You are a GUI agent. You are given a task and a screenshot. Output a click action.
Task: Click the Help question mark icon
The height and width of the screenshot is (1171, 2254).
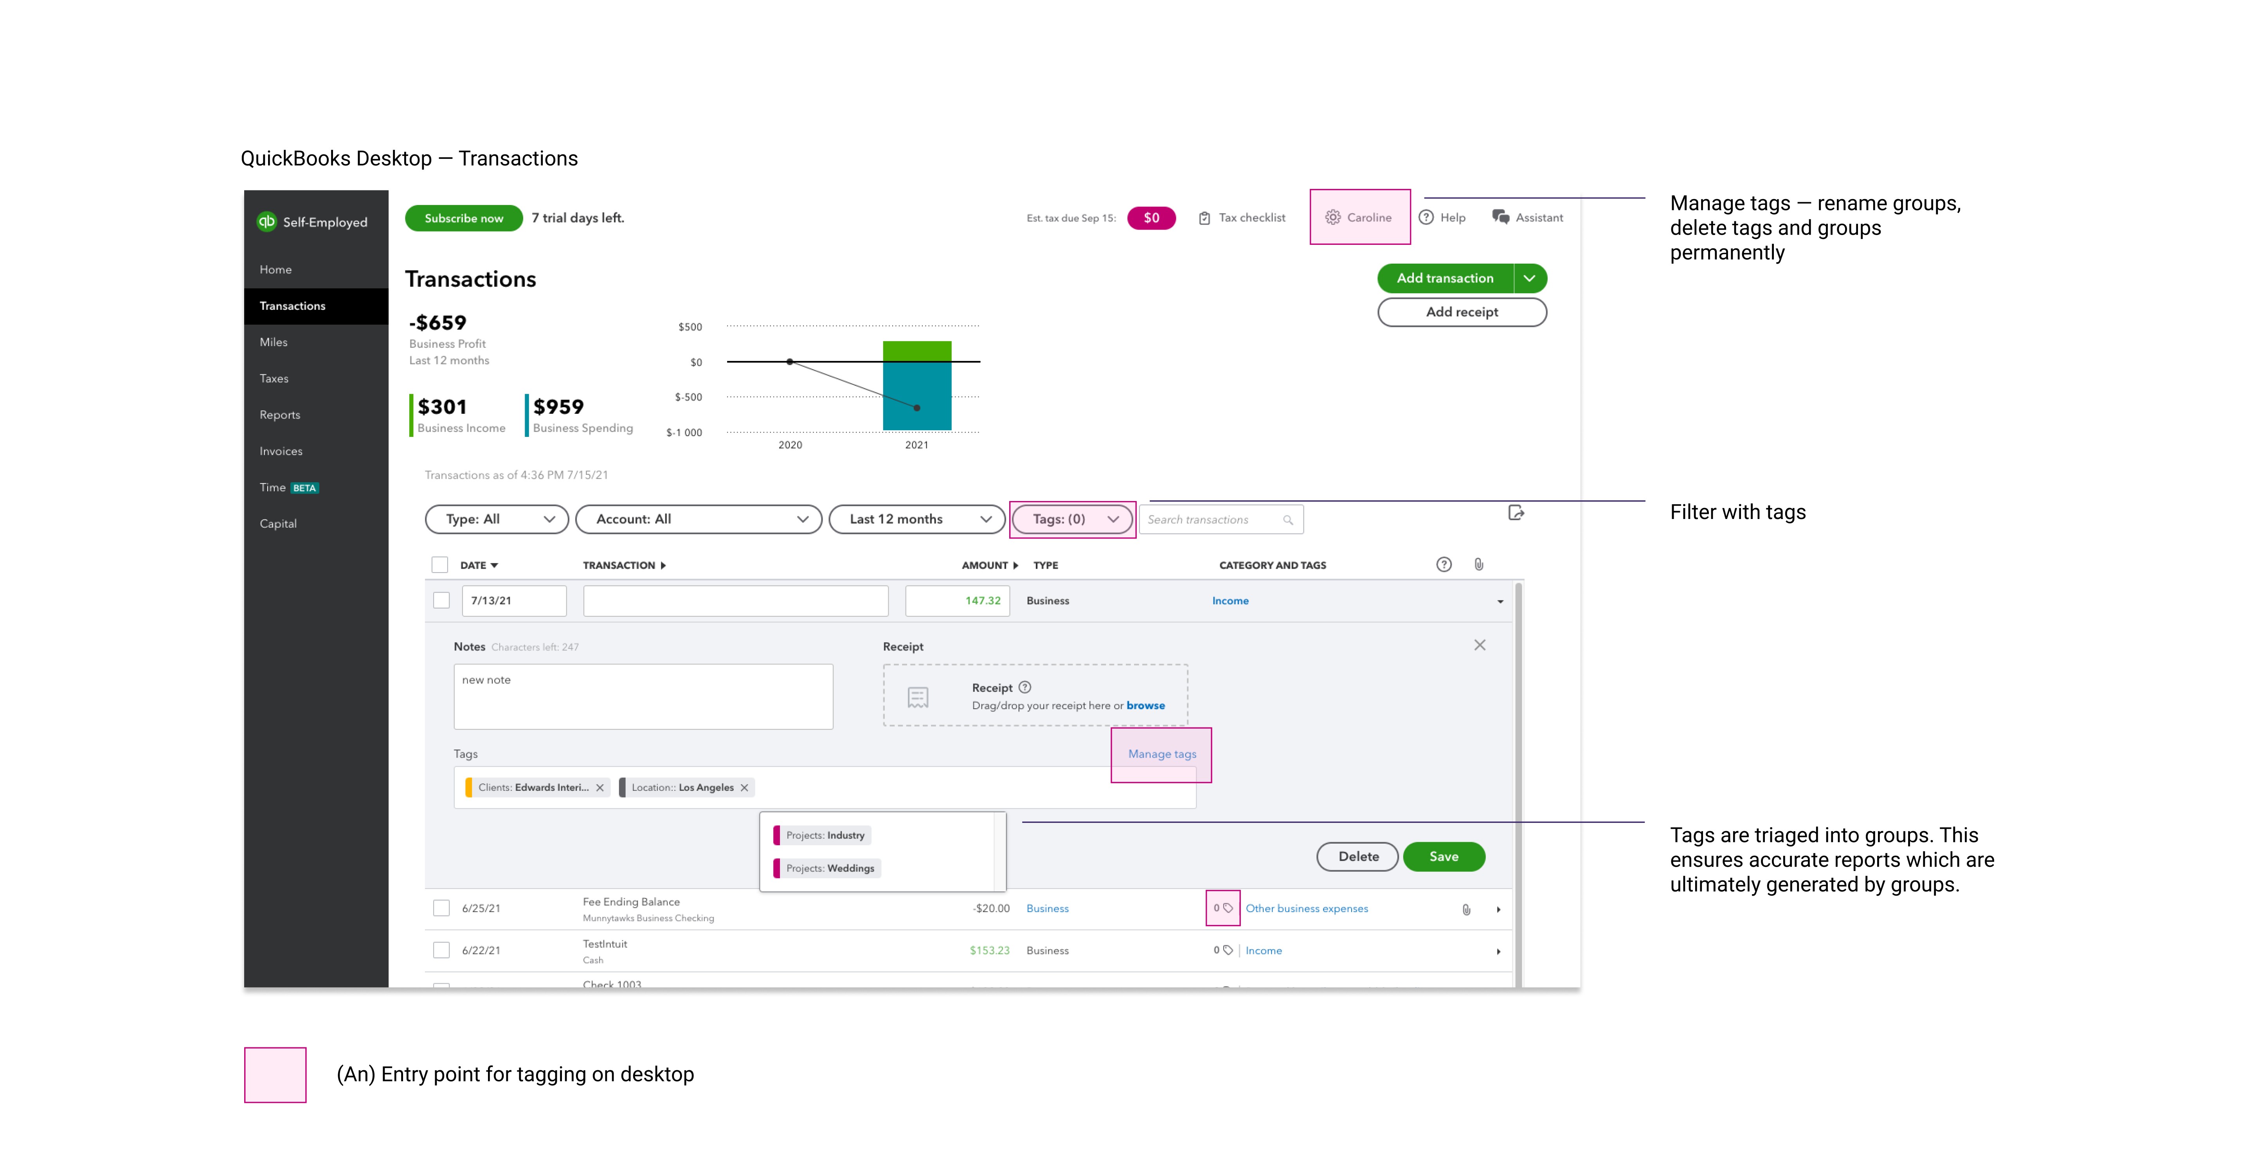tap(1426, 218)
